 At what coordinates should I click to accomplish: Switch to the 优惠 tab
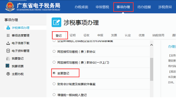click(x=142, y=35)
